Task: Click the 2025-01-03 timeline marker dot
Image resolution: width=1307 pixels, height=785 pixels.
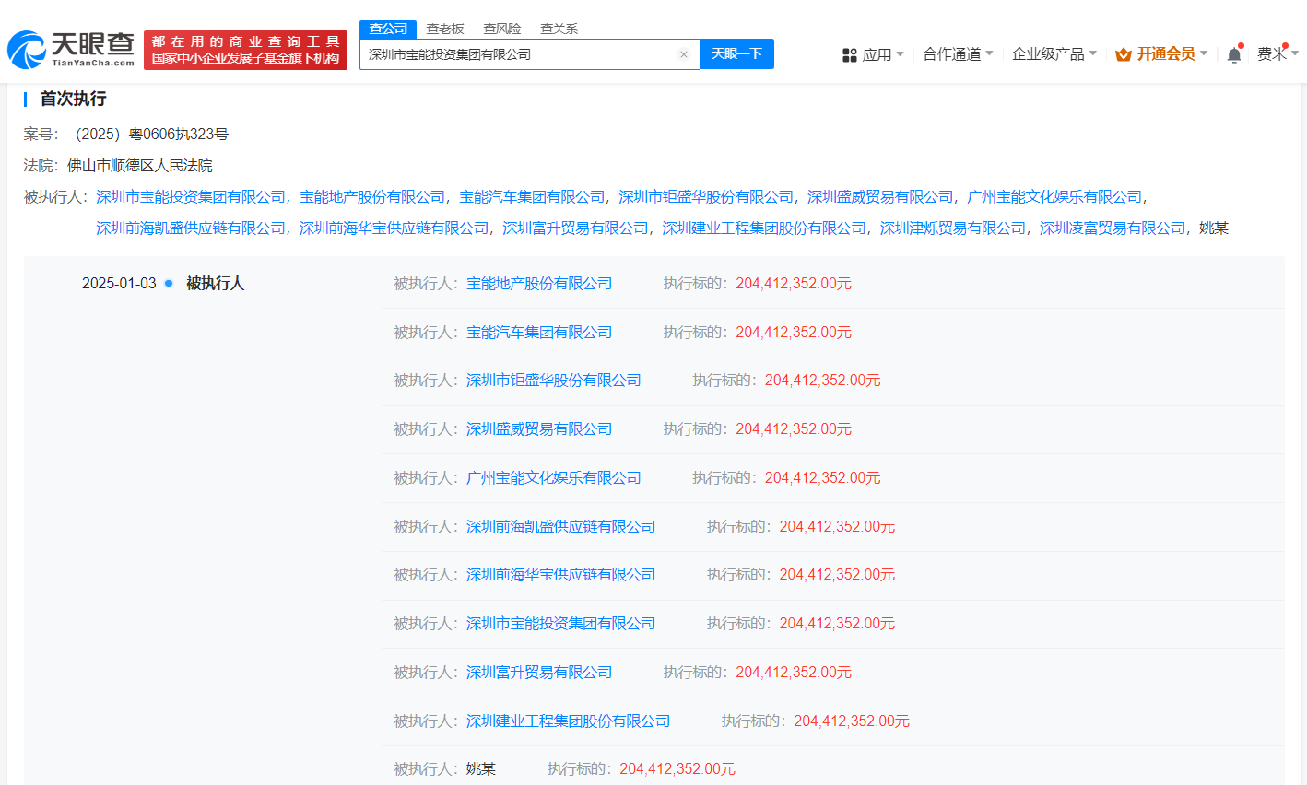Action: click(169, 283)
